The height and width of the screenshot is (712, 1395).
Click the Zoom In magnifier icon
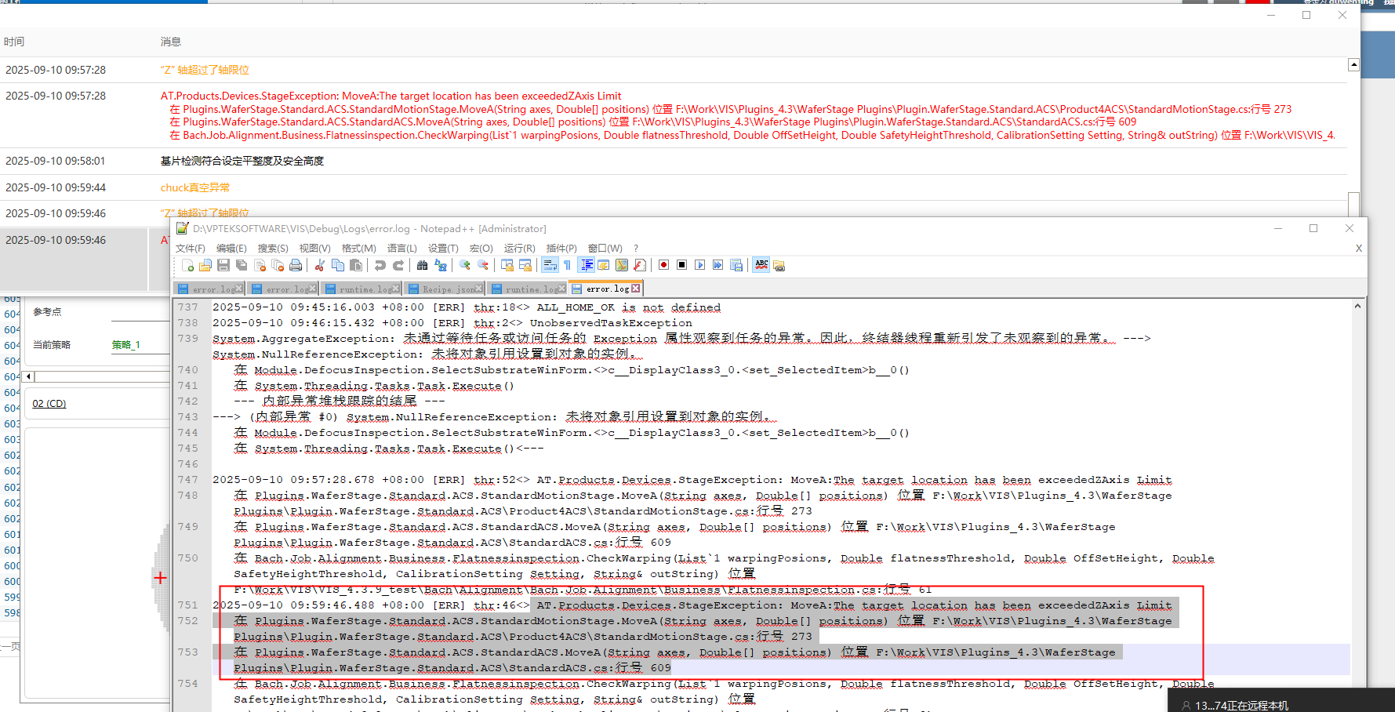[465, 265]
